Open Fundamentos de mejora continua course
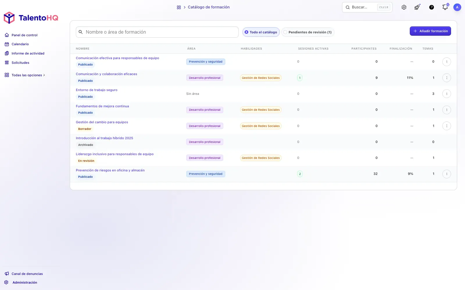Viewport: 465px width, 290px height. point(102,106)
